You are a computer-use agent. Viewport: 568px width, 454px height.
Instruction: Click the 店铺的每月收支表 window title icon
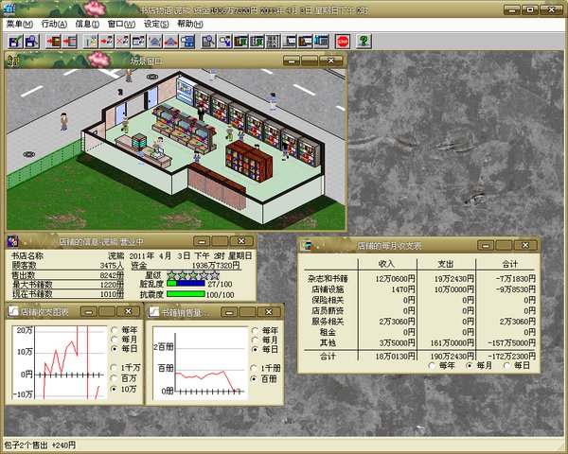coord(307,246)
